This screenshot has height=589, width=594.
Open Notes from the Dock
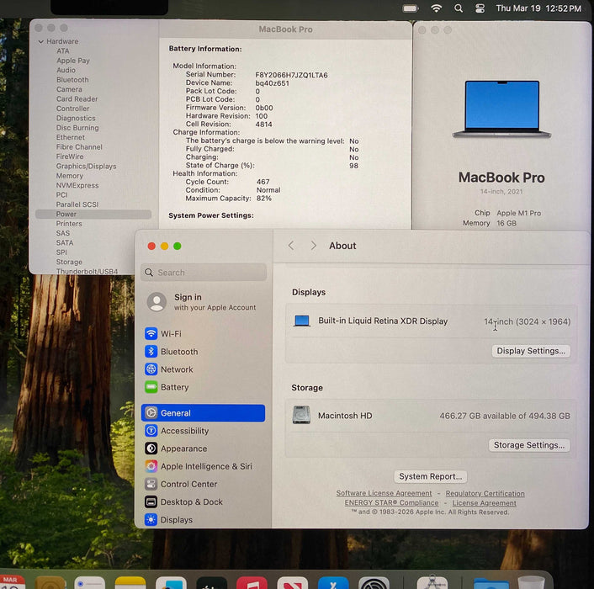click(x=130, y=582)
